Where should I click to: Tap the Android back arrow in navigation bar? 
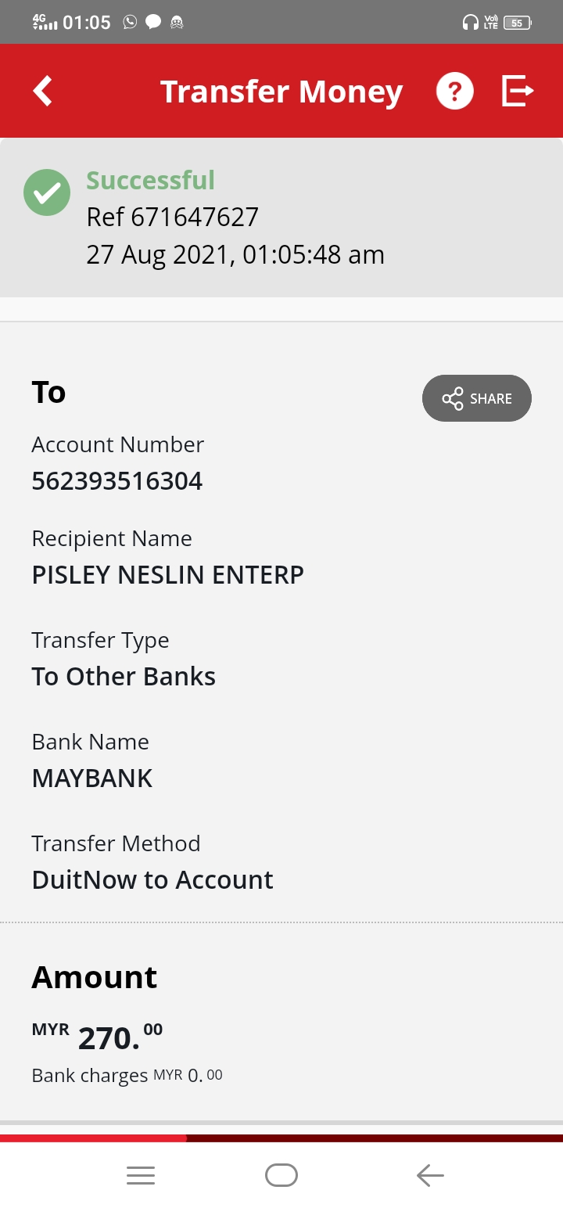[x=430, y=1175]
